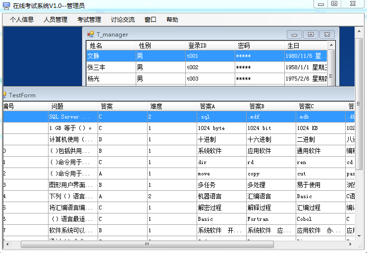Click birthday cell 1958/1/1
This screenshot has height=253, width=367.
(306, 67)
